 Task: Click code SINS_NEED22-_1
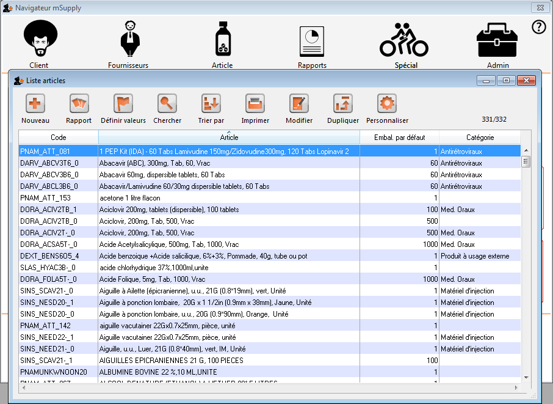coord(47,337)
